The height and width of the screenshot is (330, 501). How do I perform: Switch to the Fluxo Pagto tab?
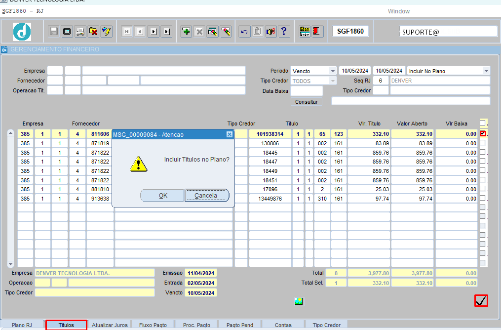pos(153,325)
